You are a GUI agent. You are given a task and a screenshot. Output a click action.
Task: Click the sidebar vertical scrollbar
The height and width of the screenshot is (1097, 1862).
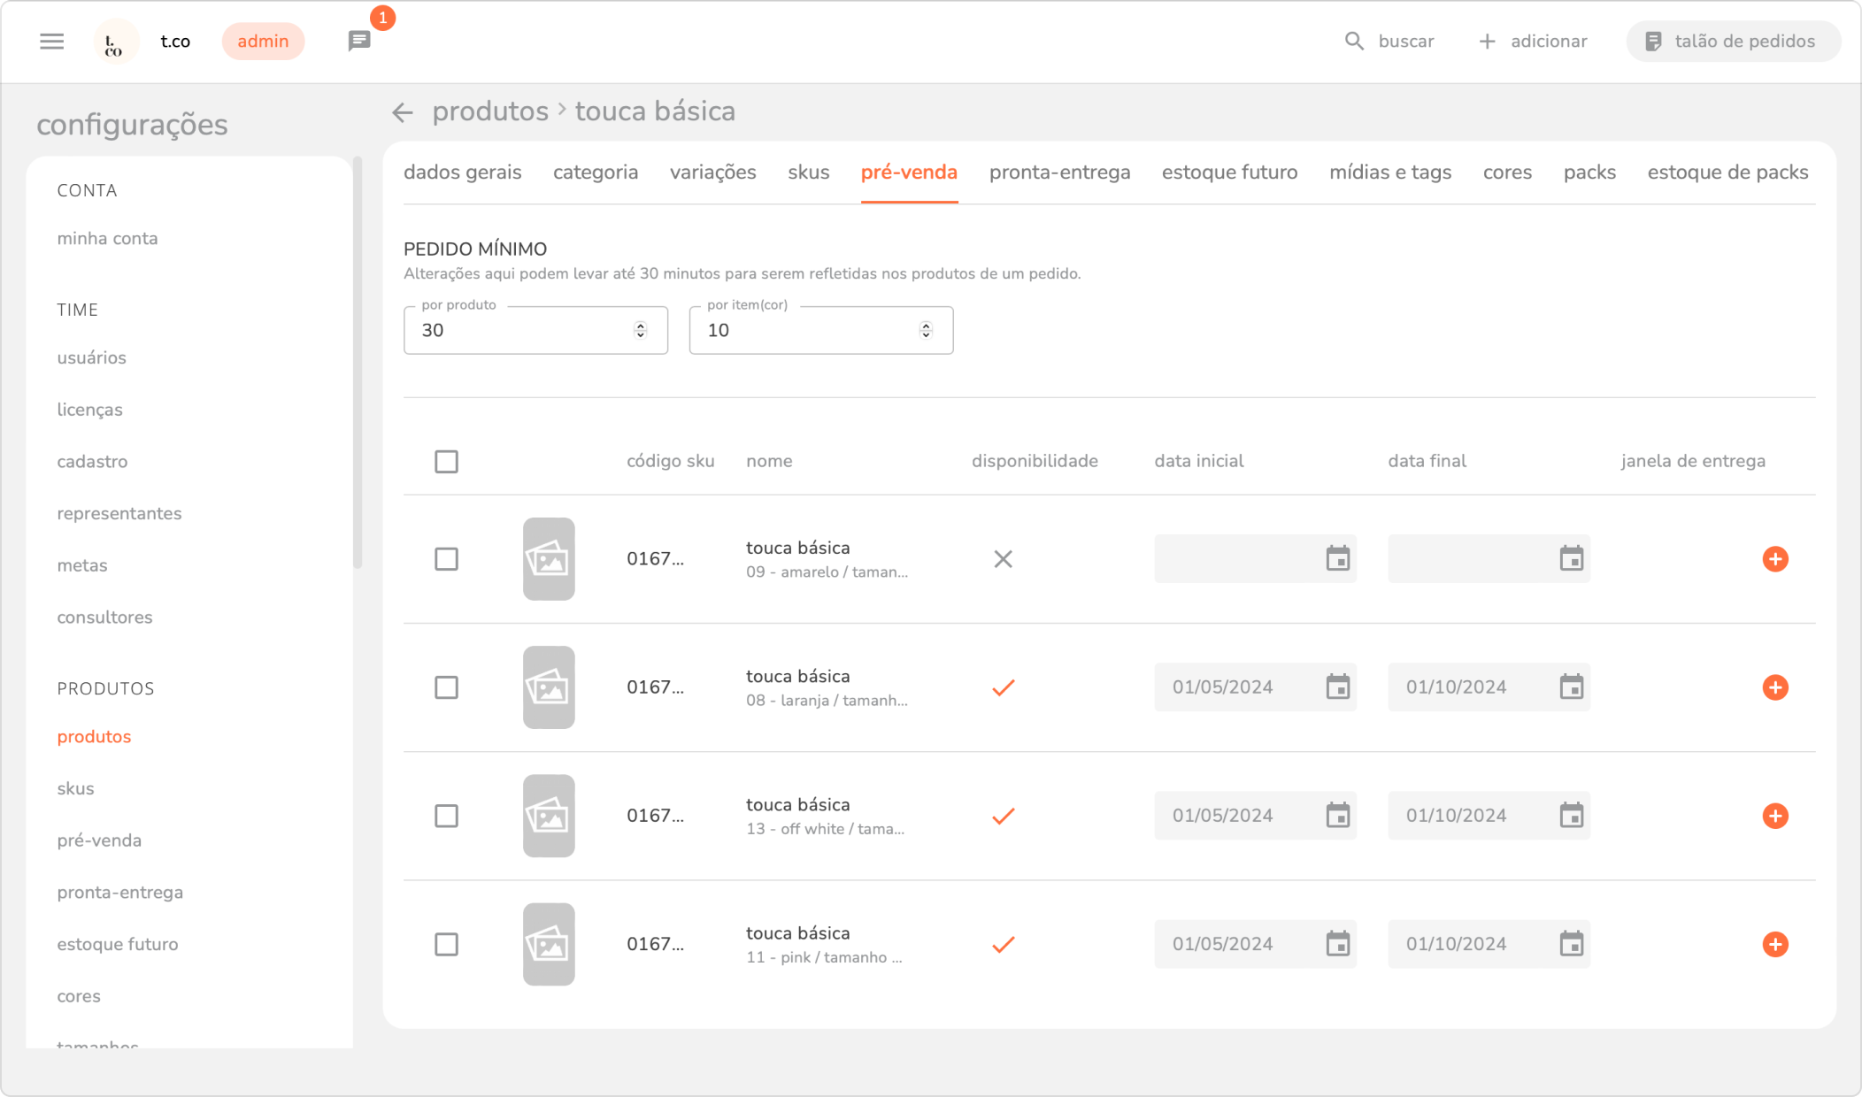point(358,363)
